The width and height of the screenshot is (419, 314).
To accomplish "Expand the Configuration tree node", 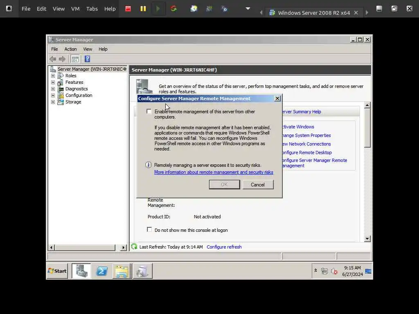I will click(53, 95).
